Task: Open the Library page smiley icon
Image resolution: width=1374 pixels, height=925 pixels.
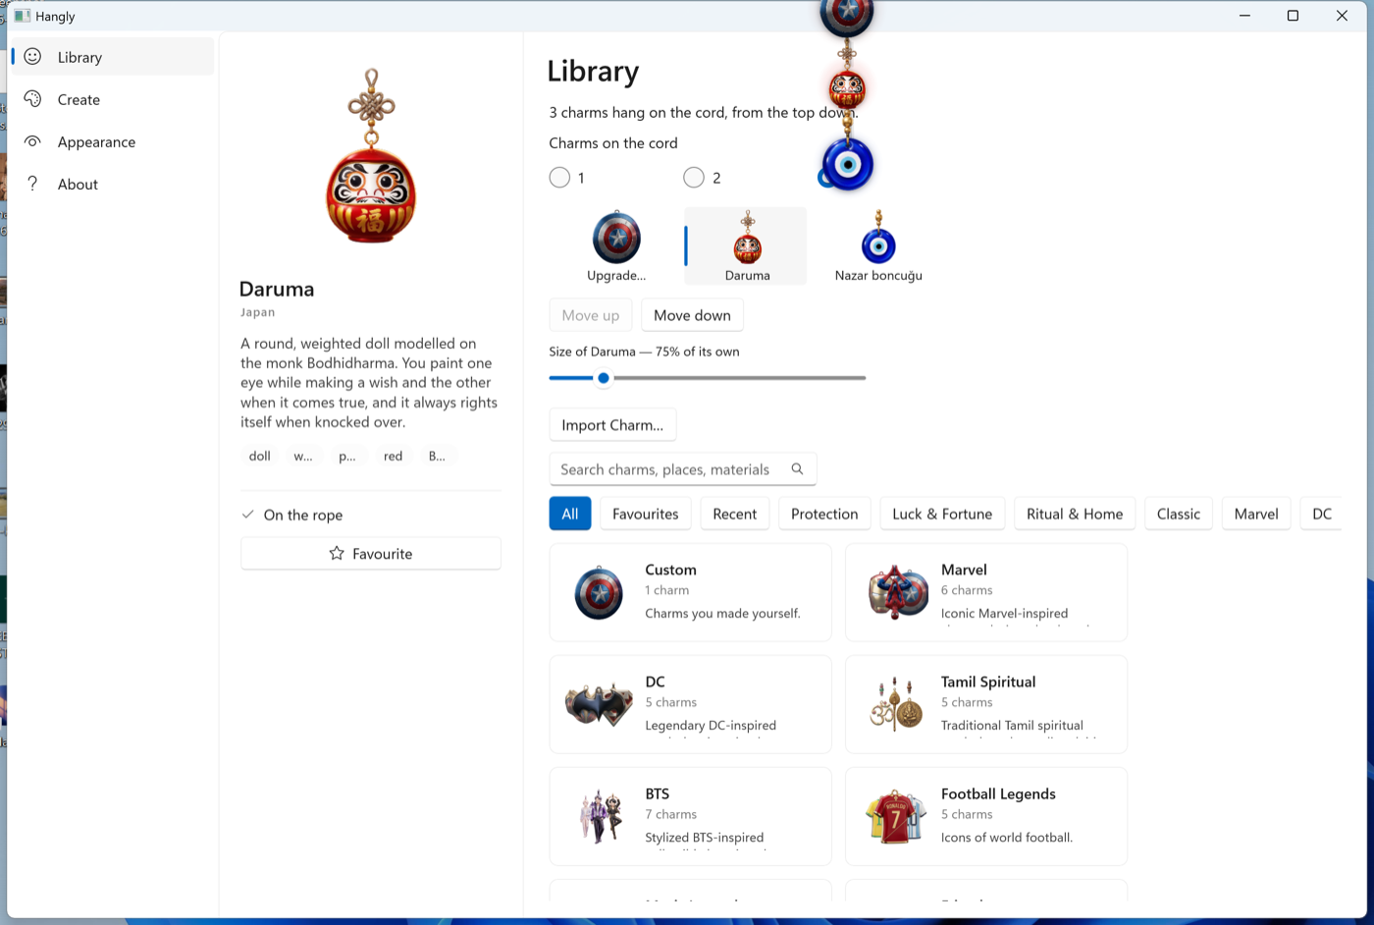Action: pos(32,57)
